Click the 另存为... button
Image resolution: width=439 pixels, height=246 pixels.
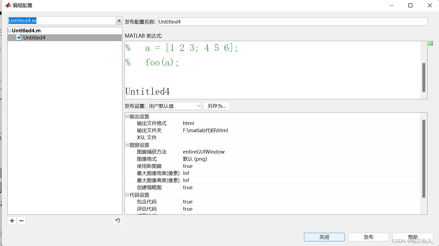pyautogui.click(x=217, y=106)
